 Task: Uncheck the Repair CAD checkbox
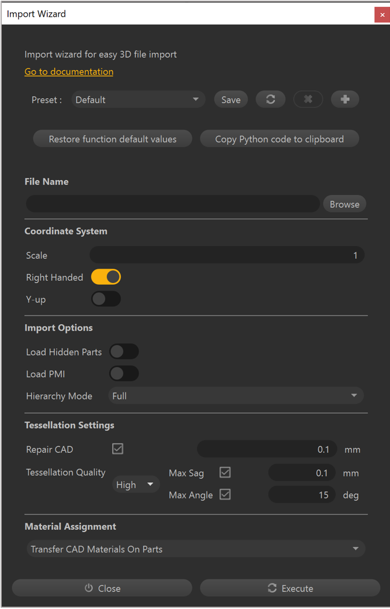click(118, 449)
